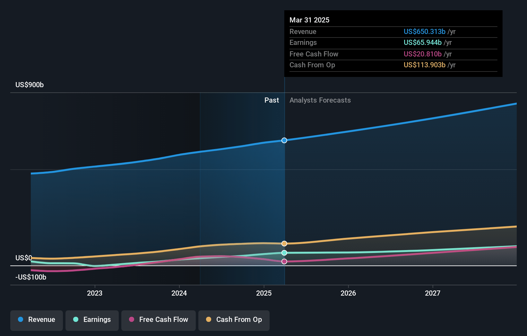527x336 pixels.
Task: Click the US$0 y-axis label
Action: click(24, 258)
